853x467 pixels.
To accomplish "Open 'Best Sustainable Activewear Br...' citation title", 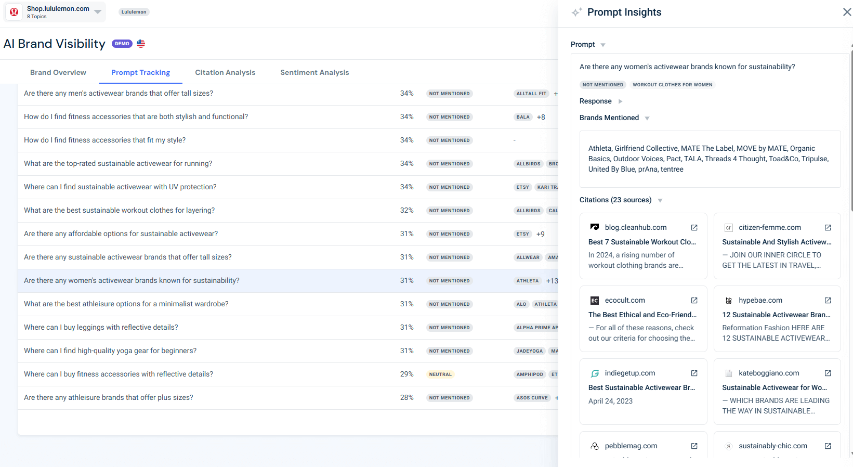I will [x=641, y=387].
